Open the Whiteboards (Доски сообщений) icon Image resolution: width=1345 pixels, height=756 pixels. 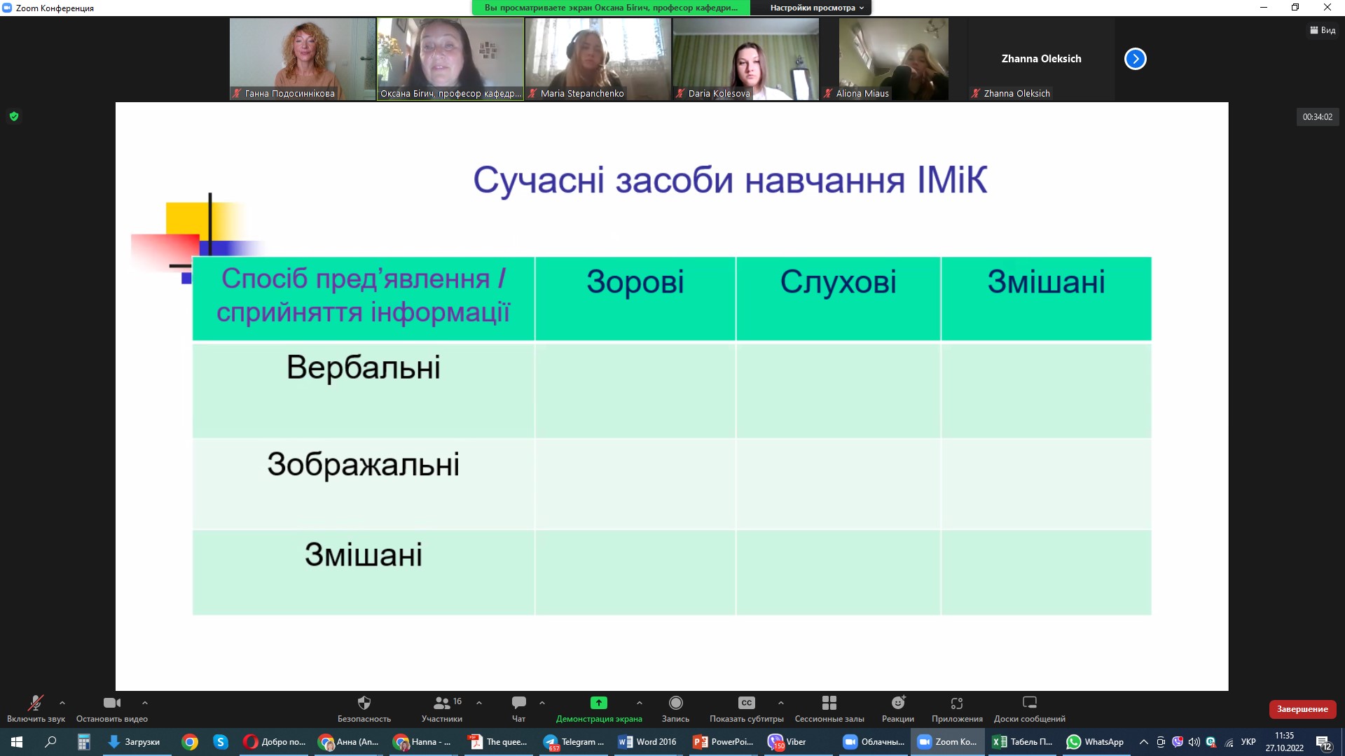pos(1029,703)
